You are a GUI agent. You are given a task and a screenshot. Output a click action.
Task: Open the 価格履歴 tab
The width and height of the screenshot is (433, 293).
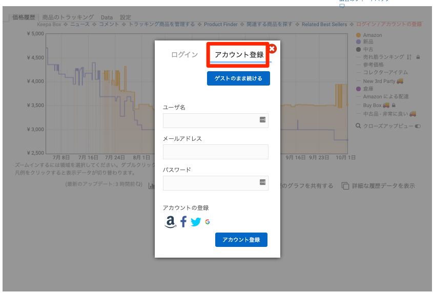pyautogui.click(x=24, y=17)
